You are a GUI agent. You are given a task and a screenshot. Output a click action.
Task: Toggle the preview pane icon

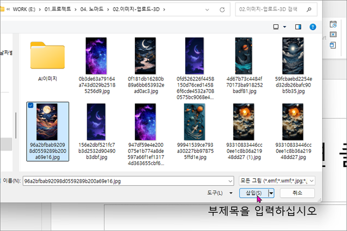point(298,27)
